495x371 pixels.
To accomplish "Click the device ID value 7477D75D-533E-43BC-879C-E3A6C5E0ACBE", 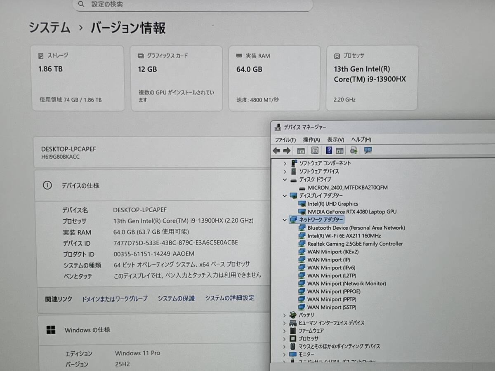I will 176,243.
